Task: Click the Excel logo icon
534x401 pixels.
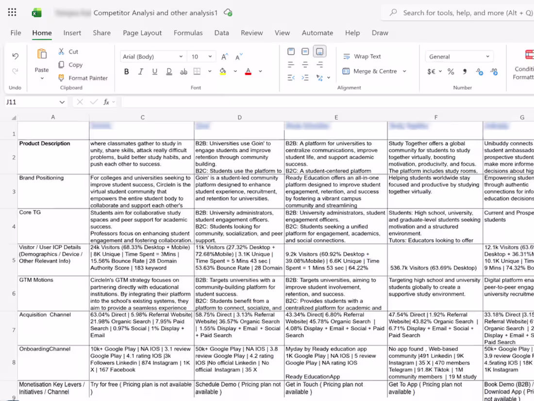Action: [36, 13]
